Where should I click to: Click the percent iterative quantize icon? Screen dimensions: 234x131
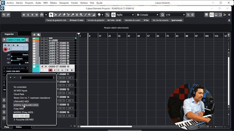click(x=188, y=15)
